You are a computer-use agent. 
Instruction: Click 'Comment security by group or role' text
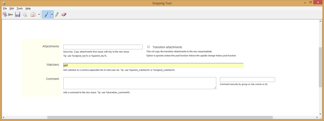click(x=244, y=84)
